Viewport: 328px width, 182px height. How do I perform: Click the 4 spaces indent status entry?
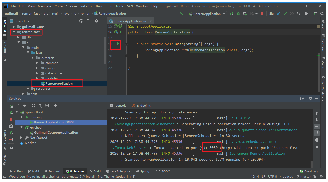pyautogui.click(x=286, y=177)
